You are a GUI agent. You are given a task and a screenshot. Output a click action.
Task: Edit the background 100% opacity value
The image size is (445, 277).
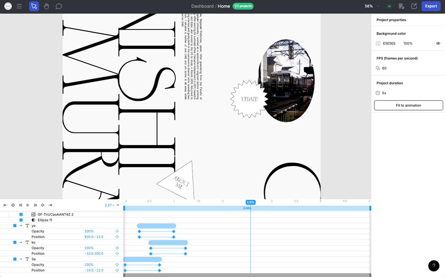tap(408, 43)
